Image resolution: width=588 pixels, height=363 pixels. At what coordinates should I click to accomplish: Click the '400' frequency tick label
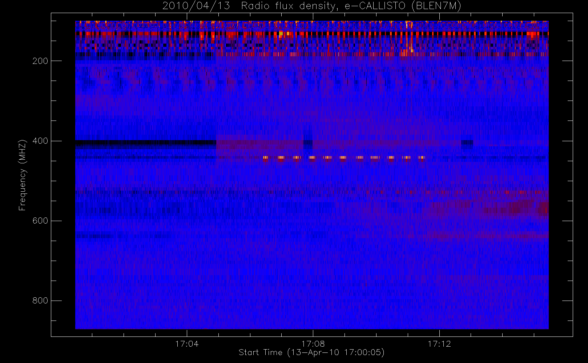click(40, 141)
